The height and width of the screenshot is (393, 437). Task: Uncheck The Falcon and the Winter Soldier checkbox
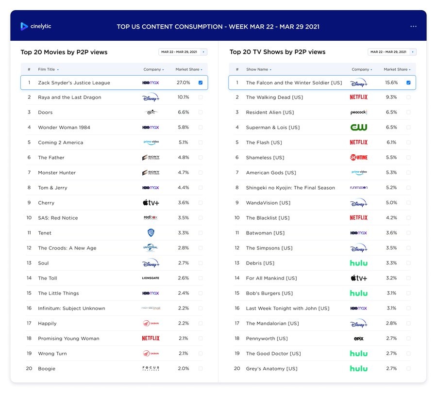pyautogui.click(x=408, y=82)
